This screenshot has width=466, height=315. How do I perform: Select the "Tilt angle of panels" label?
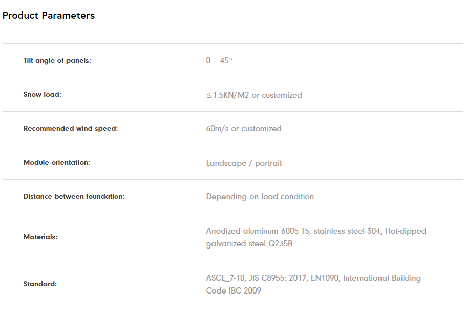click(x=57, y=61)
